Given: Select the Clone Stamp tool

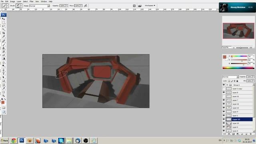Looking at the screenshot, I should (x=4, y=48).
